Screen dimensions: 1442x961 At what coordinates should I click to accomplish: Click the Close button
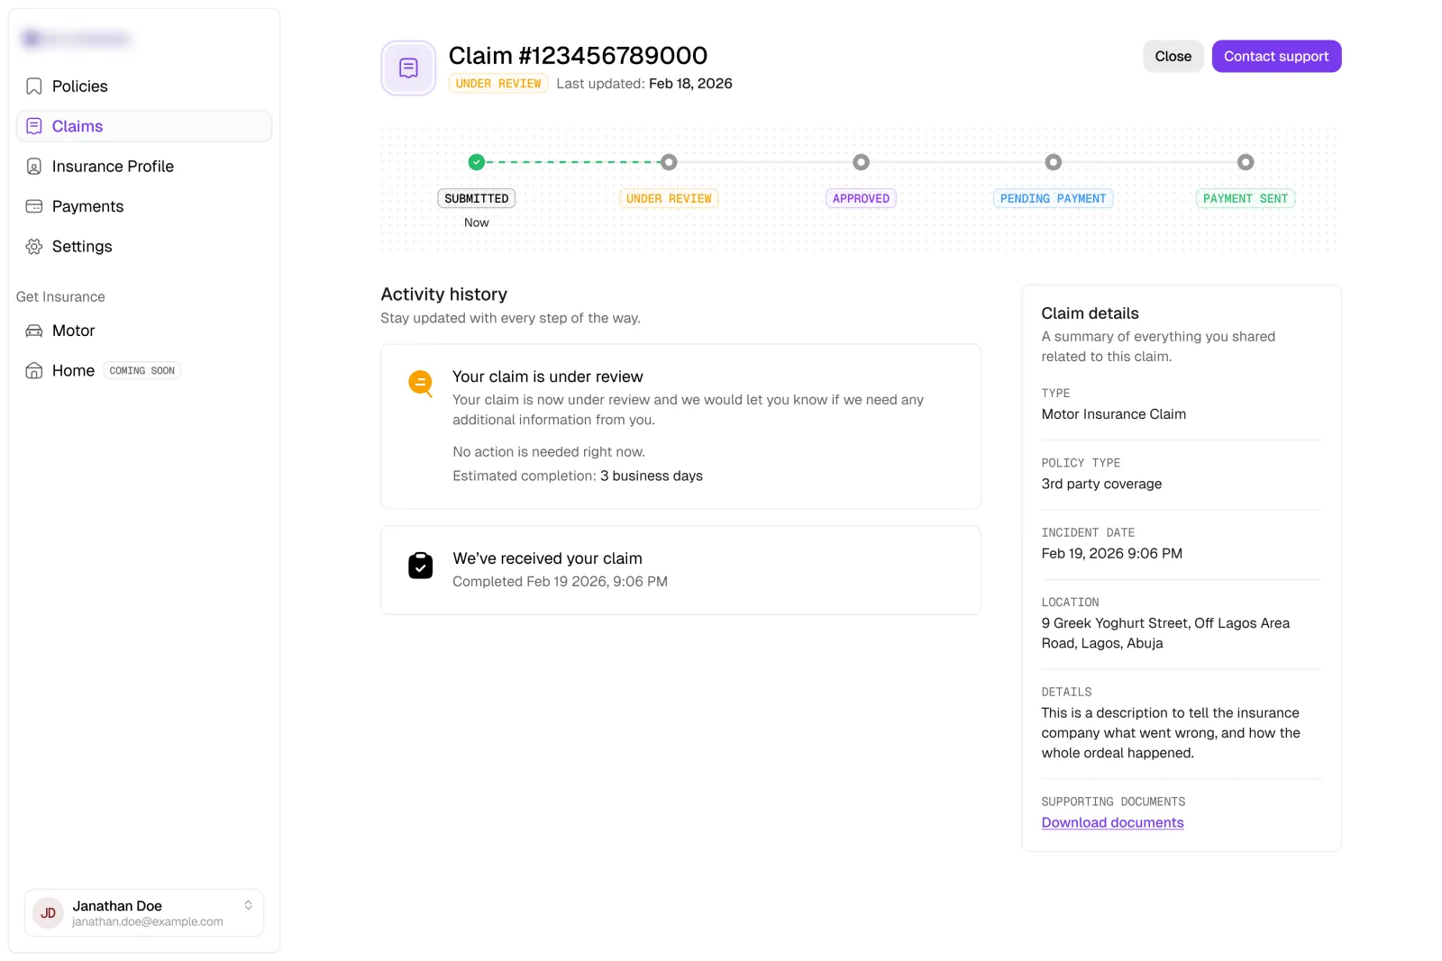[1173, 56]
